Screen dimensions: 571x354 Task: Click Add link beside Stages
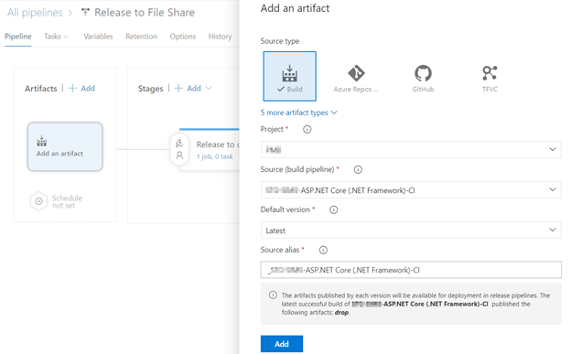(194, 88)
